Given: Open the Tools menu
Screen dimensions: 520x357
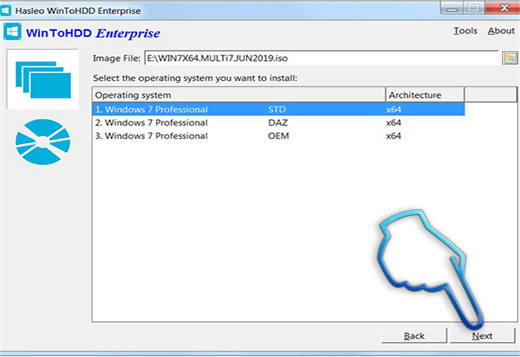Looking at the screenshot, I should click(x=465, y=31).
